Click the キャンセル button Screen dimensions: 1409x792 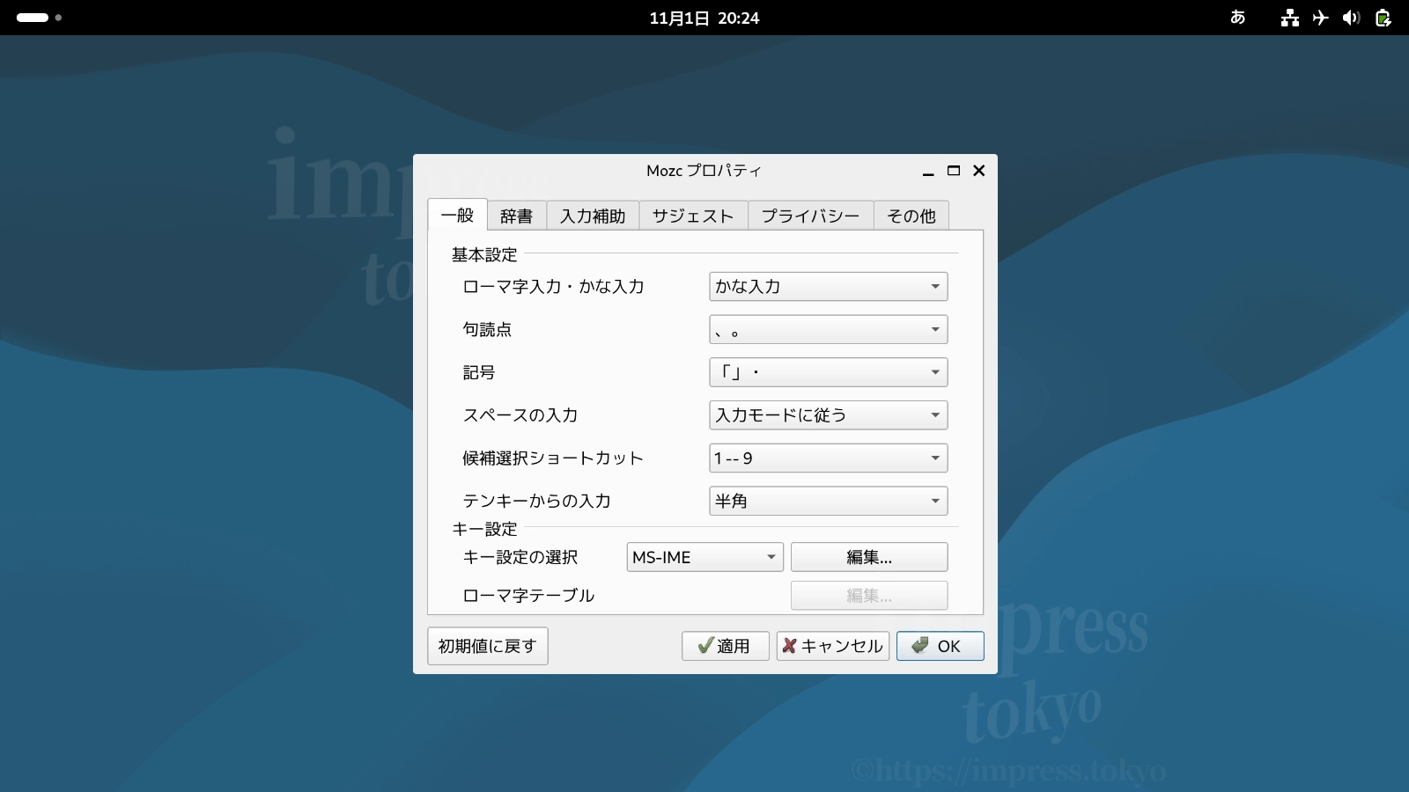pos(833,646)
